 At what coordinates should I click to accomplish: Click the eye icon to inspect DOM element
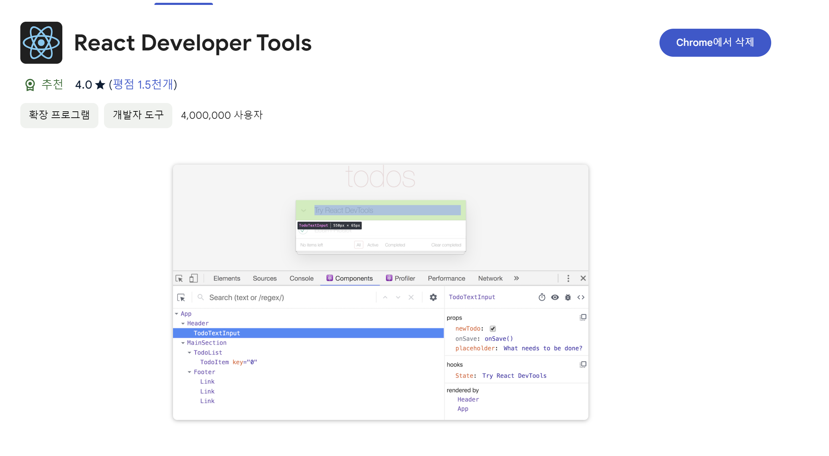(555, 297)
